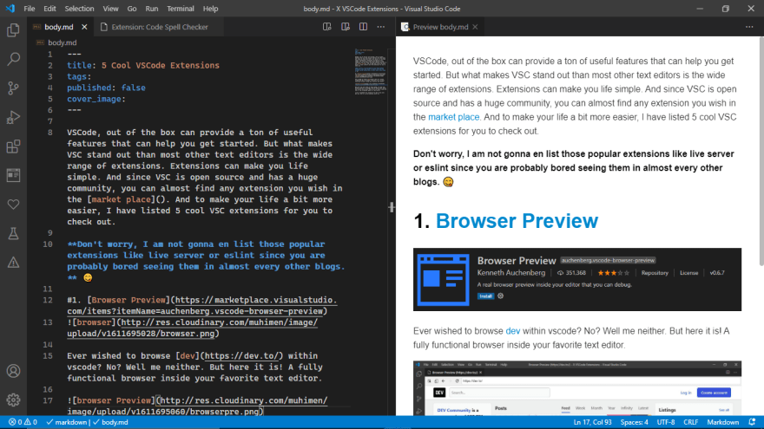This screenshot has width=764, height=429.
Task: Open the Manage gear in activity bar
Action: (13, 400)
